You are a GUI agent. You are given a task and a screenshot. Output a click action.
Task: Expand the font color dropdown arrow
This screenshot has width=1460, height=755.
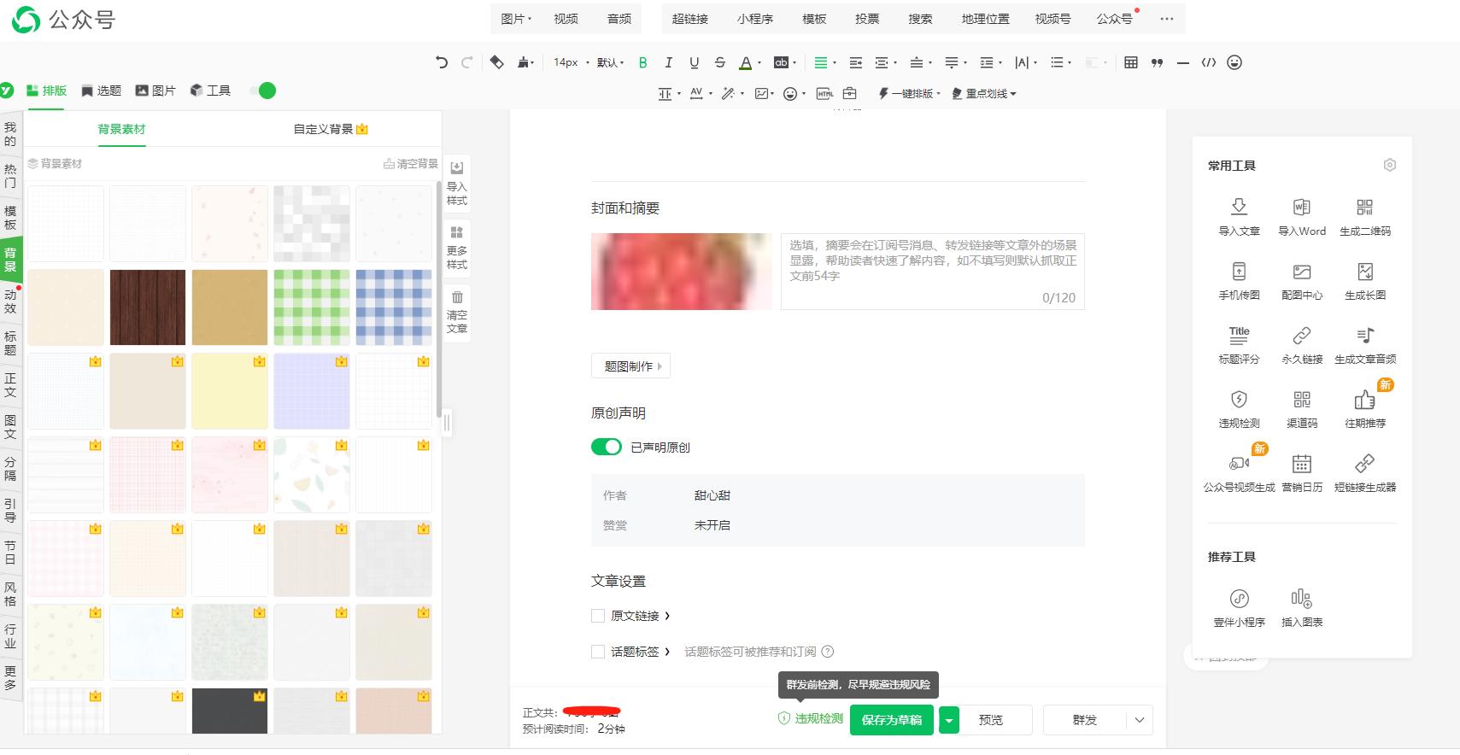pos(759,62)
